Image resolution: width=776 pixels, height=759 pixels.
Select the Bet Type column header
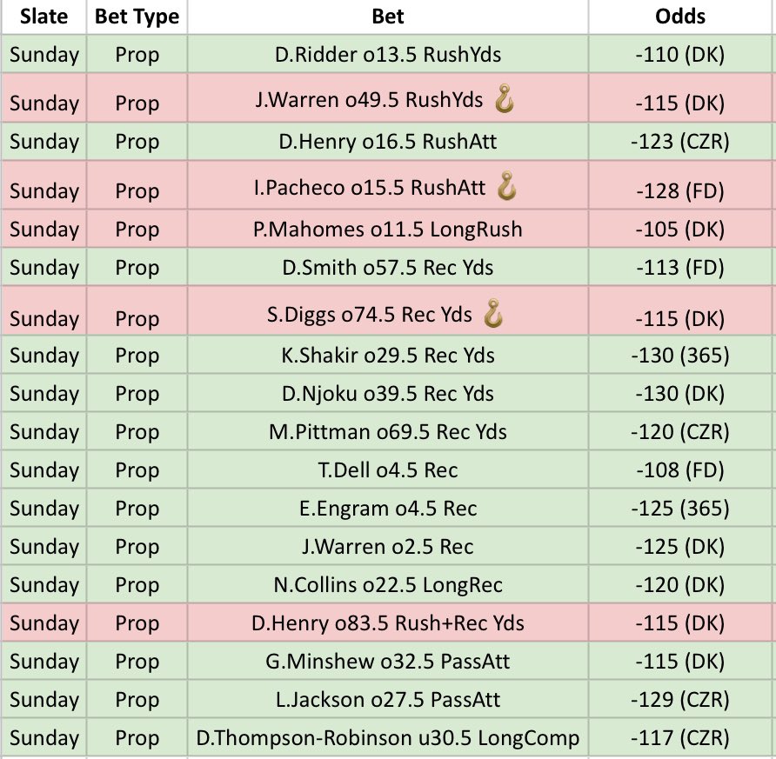(137, 17)
